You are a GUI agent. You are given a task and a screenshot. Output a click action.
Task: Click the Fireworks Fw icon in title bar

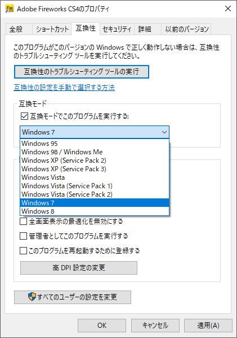[10, 9]
